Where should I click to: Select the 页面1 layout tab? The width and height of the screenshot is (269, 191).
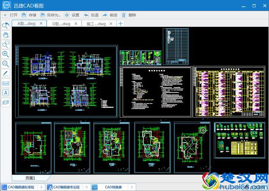click(x=30, y=178)
